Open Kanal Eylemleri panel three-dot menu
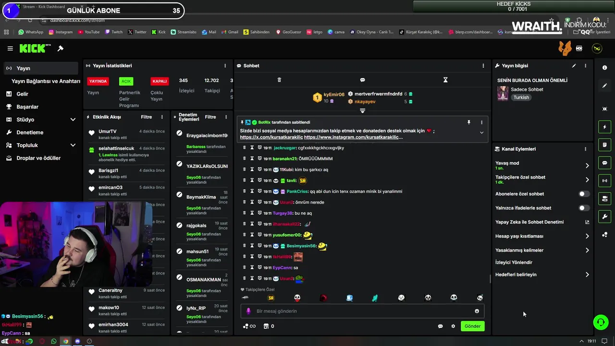This screenshot has width=615, height=346. 585,149
